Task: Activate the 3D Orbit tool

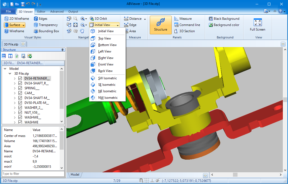Action: (98, 19)
